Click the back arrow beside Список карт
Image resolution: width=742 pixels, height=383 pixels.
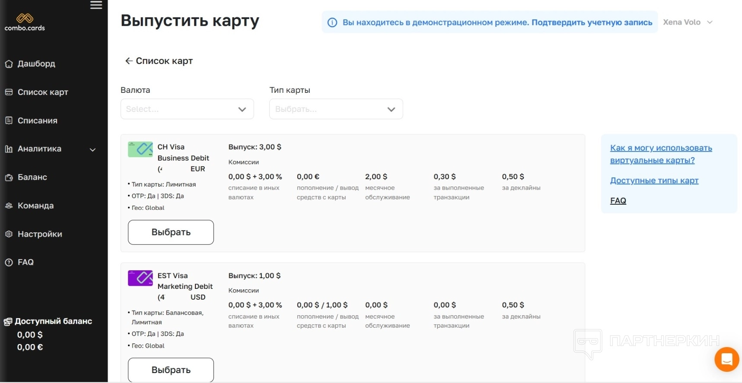128,61
